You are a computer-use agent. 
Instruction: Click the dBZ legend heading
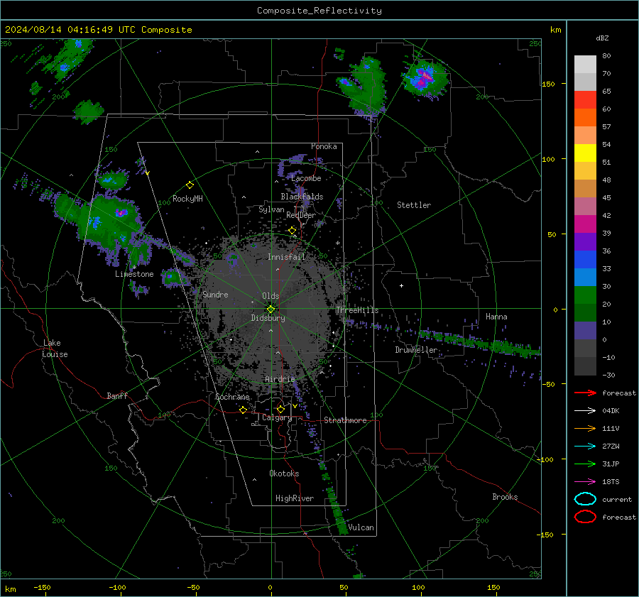(602, 38)
